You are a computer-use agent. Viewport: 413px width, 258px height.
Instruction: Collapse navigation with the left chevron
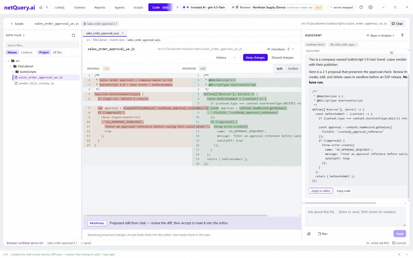click(x=47, y=7)
